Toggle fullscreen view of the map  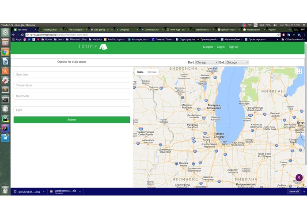299,71
